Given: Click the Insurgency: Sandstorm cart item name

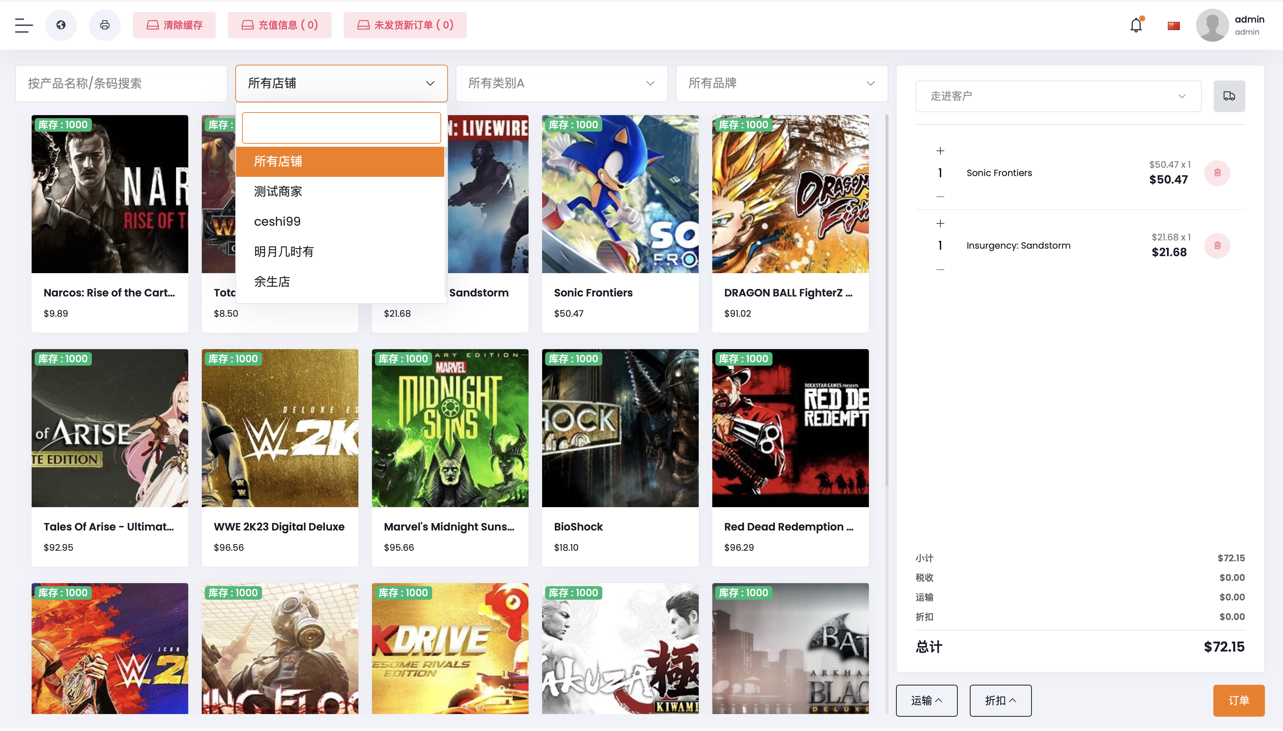Looking at the screenshot, I should coord(1018,246).
